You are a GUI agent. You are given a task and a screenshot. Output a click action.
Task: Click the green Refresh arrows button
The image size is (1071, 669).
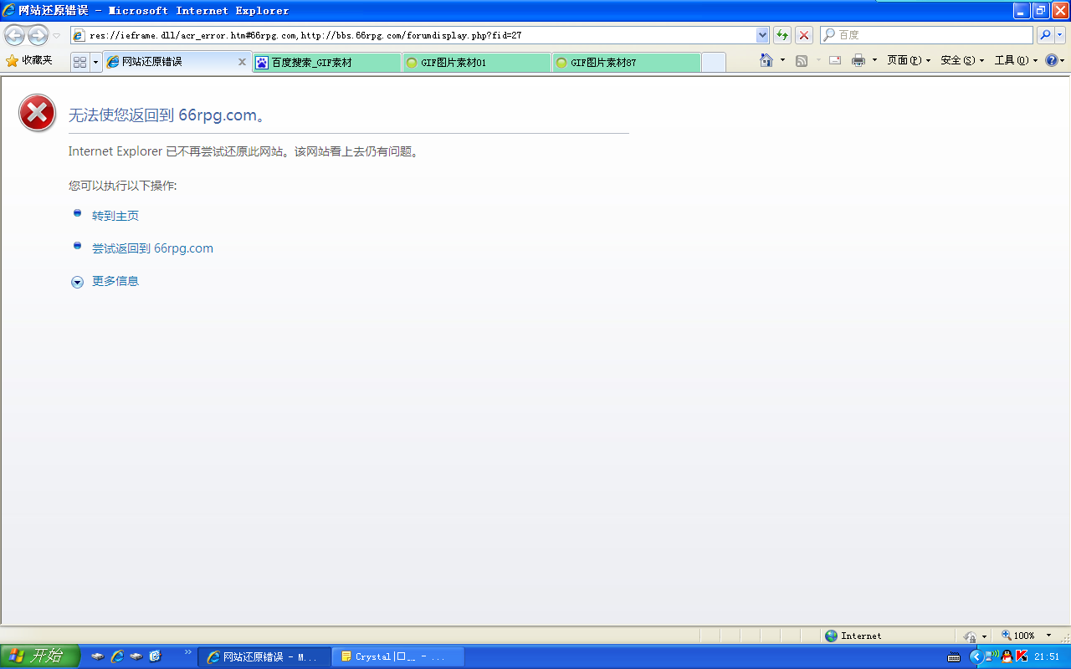[x=782, y=35]
